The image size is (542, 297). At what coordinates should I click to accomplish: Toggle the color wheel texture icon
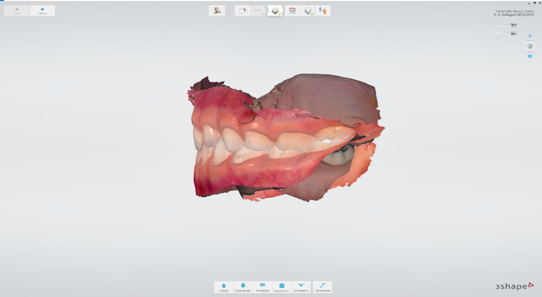pos(530,46)
